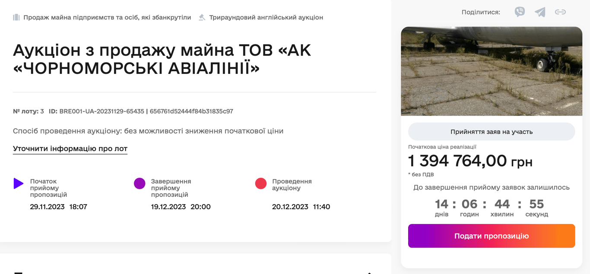Screen dimensions: 590x274
Task: Open 'Уточнити інформацію про лот' link
Action: (70, 148)
